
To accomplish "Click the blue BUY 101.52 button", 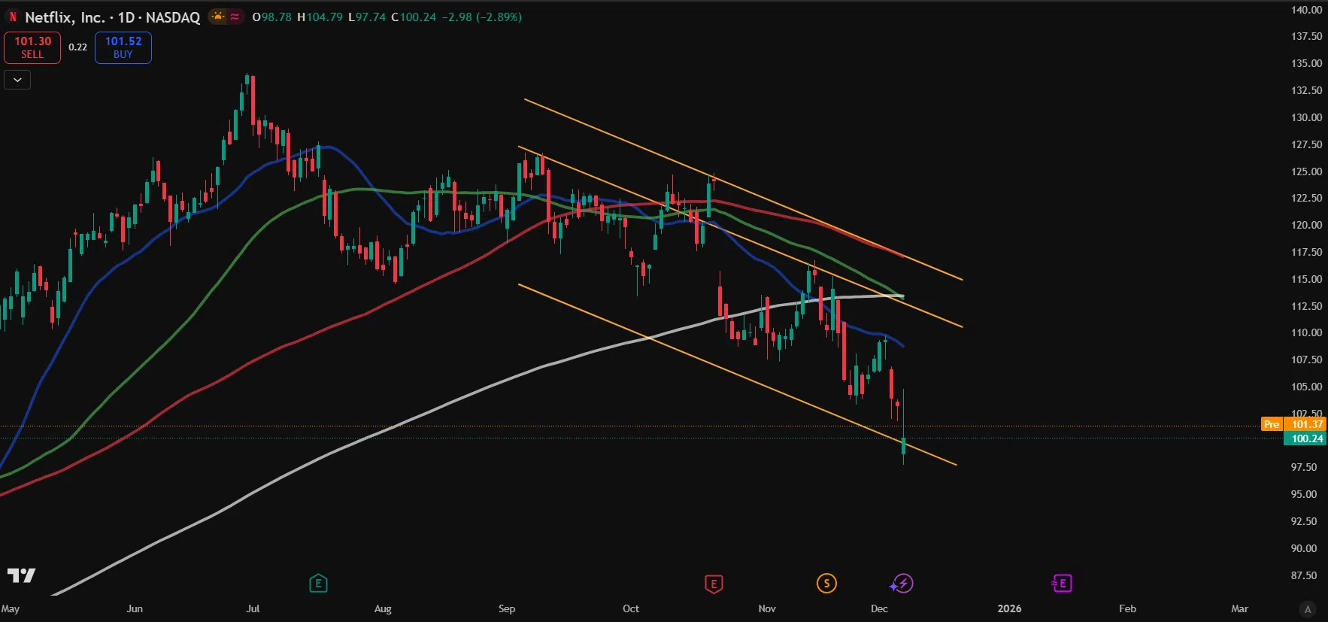I will coord(123,47).
